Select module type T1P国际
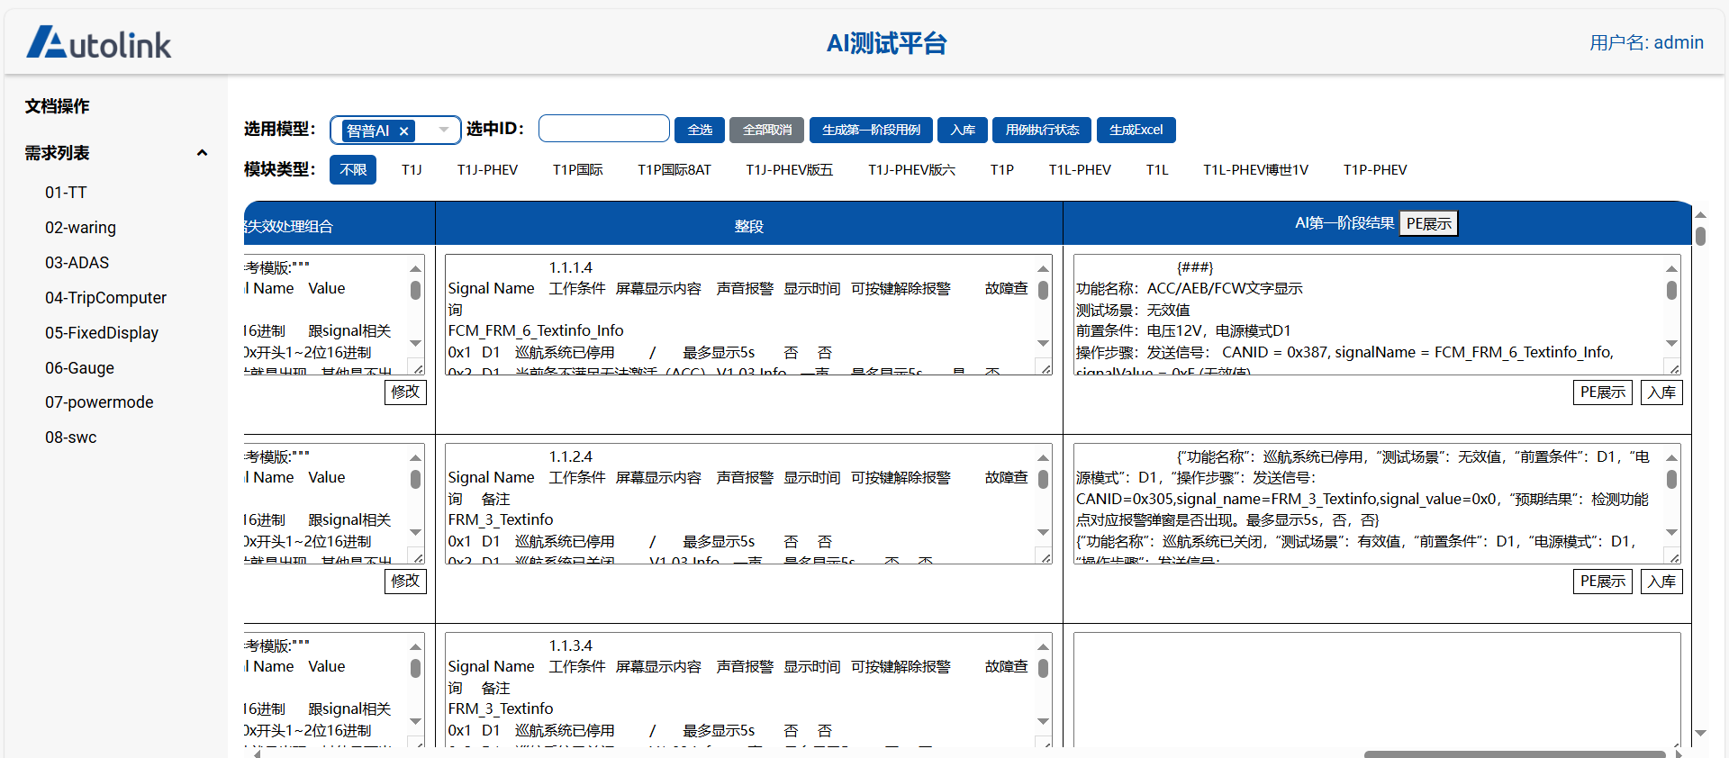The height and width of the screenshot is (758, 1729). (578, 169)
